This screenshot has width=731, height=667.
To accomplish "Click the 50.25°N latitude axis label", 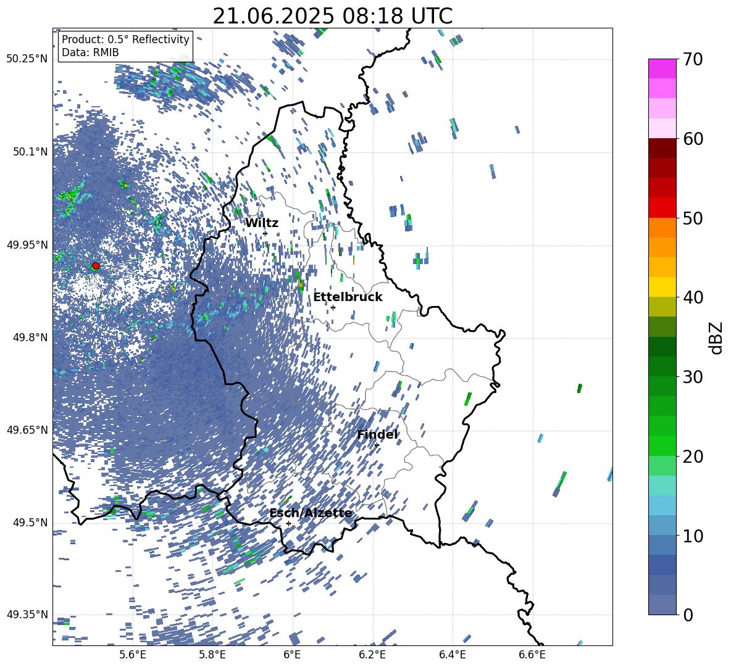I will tap(28, 59).
